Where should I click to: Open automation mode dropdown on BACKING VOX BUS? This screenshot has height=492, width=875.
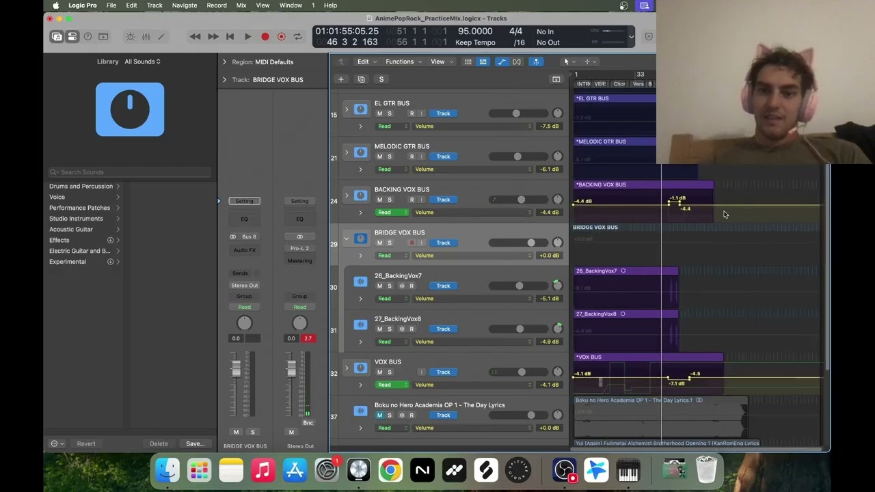392,213
